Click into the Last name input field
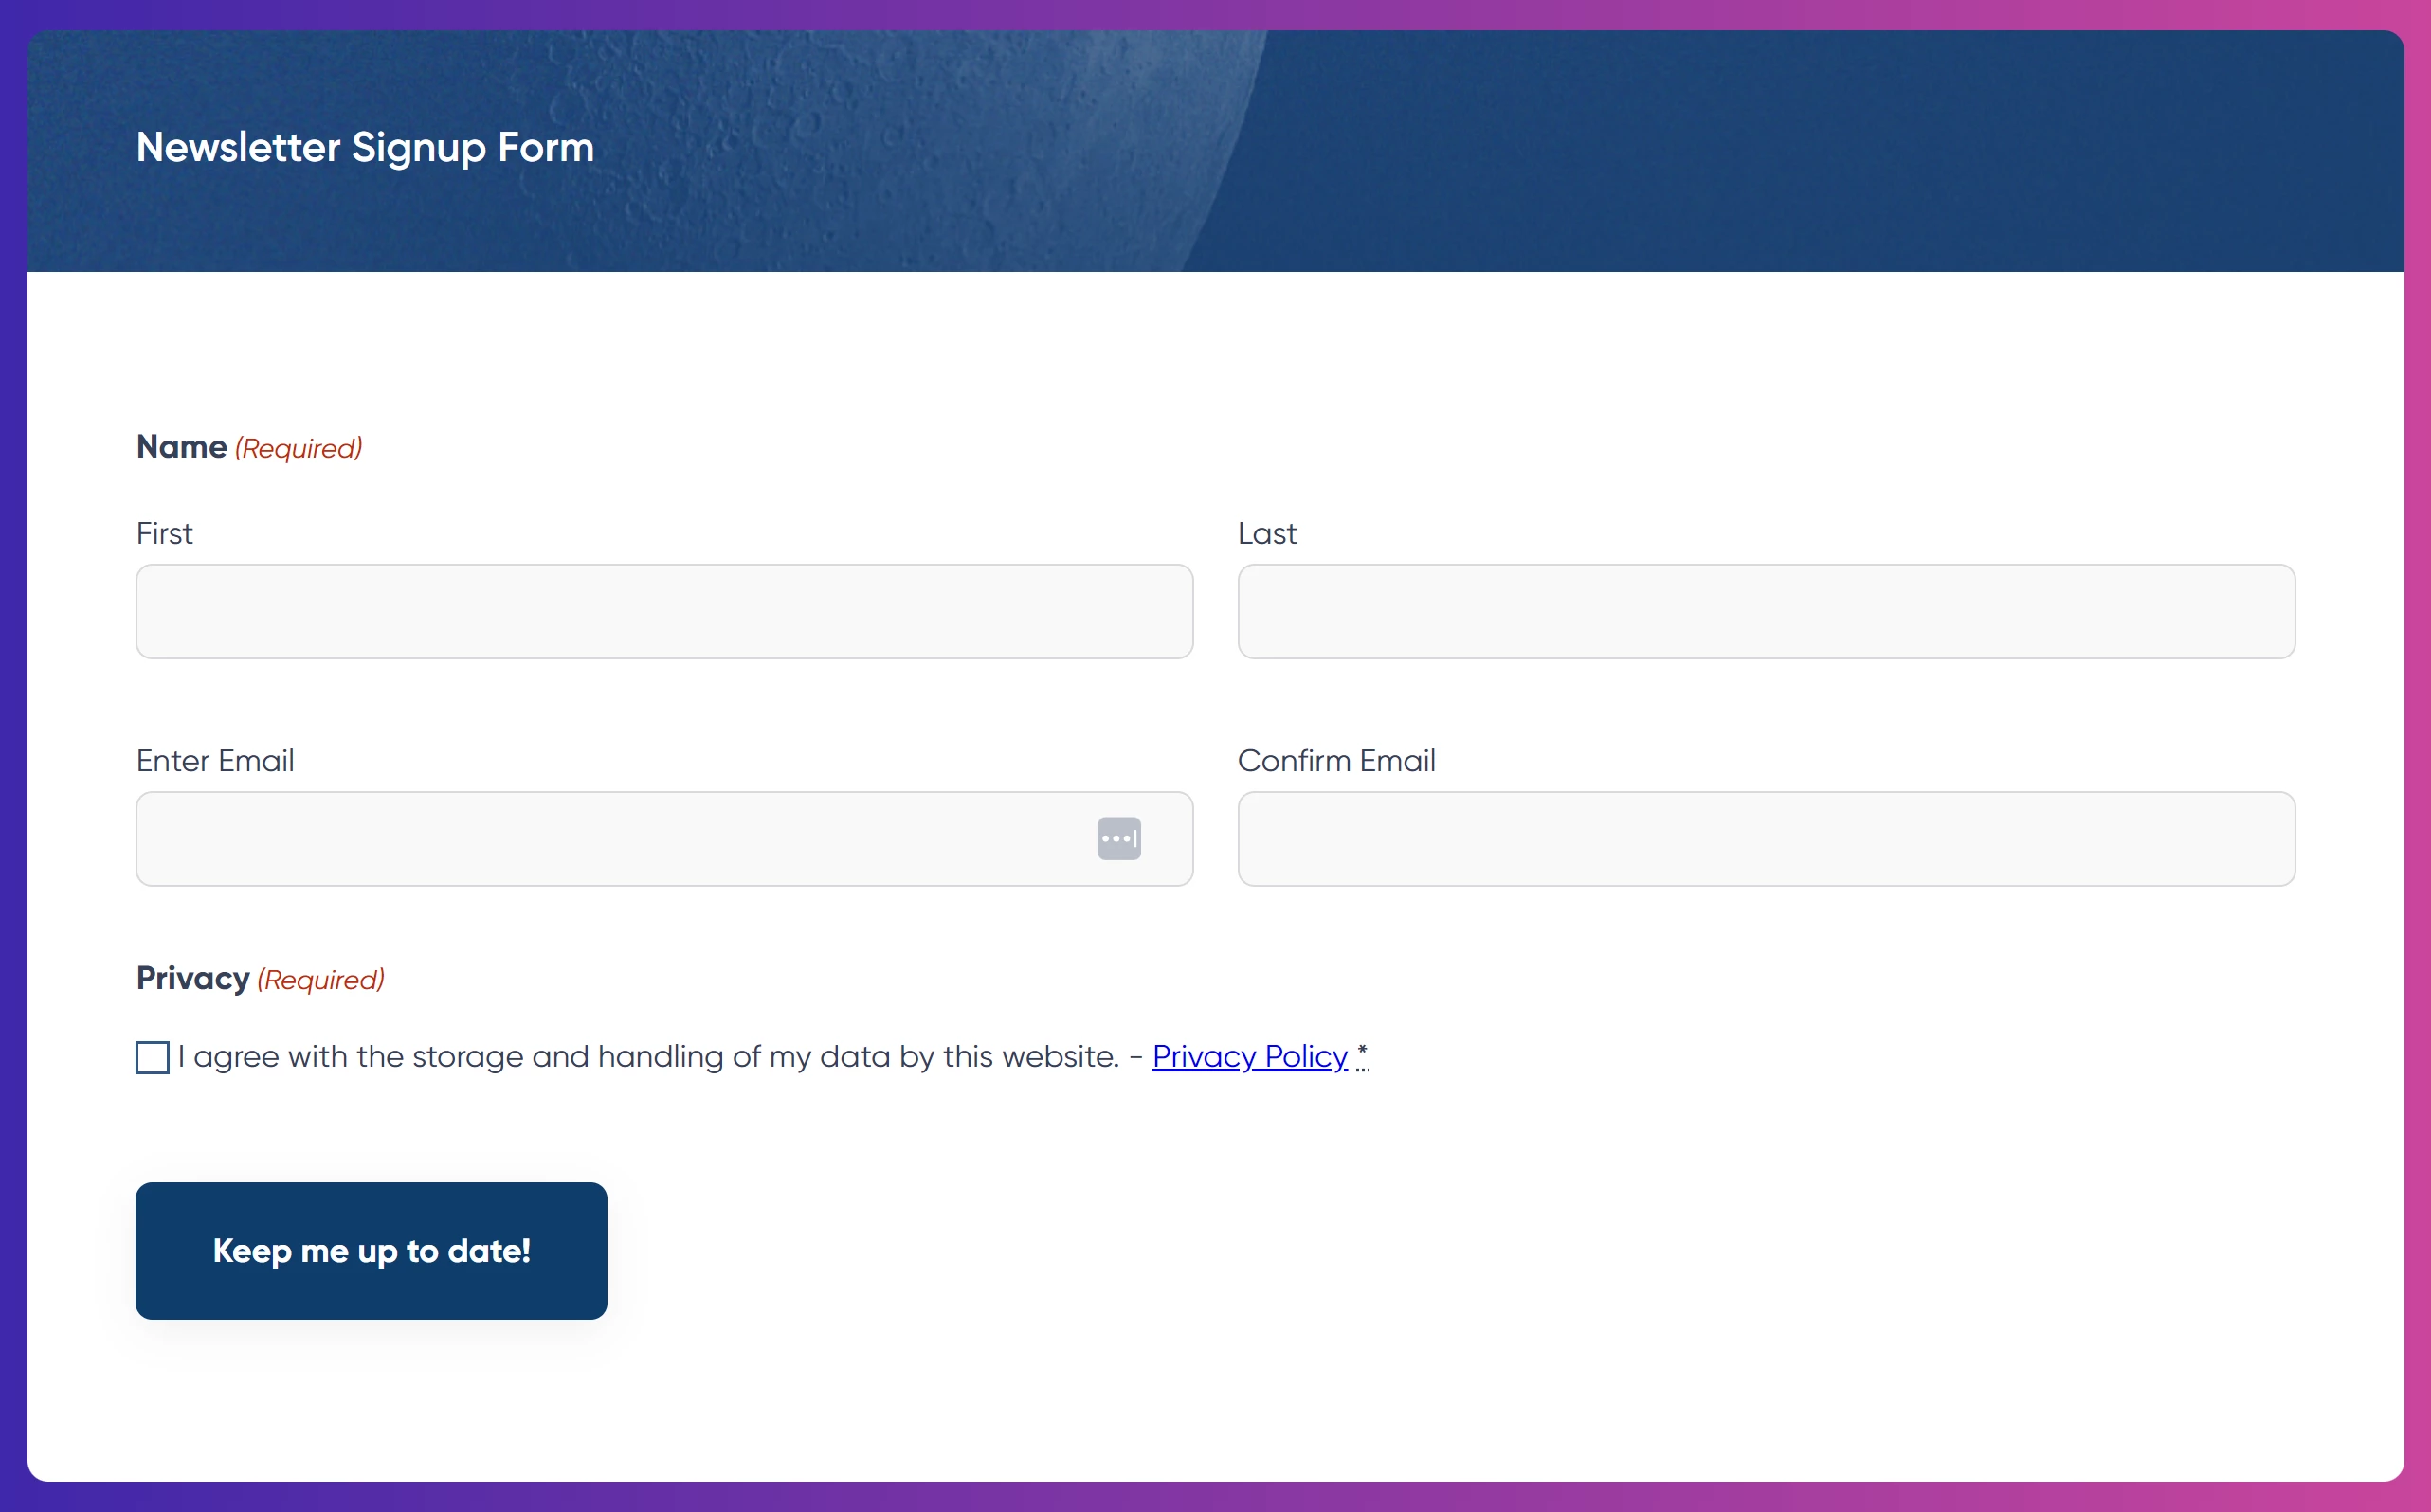 1766,611
